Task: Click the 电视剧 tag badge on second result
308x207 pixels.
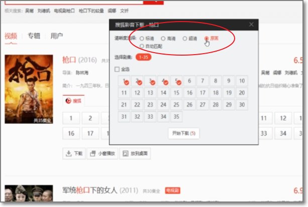Action: click(x=172, y=190)
